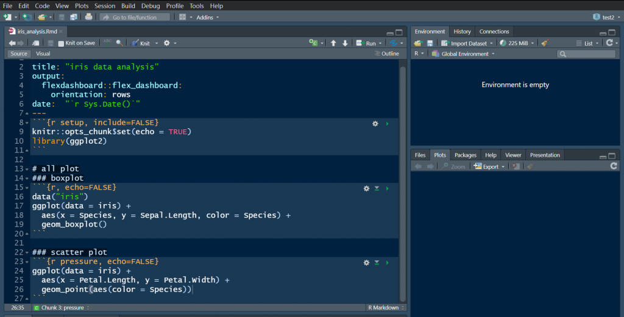Click the Run button
Image resolution: width=624 pixels, height=317 pixels.
pyautogui.click(x=366, y=43)
